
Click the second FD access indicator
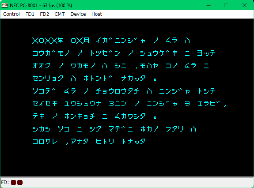pyautogui.click(x=20, y=182)
